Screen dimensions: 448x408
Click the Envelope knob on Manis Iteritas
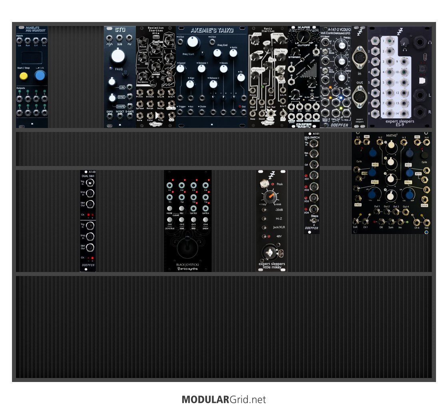click(x=281, y=40)
